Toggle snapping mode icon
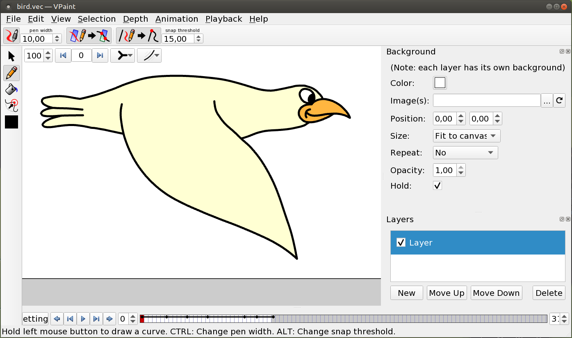Screen dimensions: 572x338 pos(139,36)
